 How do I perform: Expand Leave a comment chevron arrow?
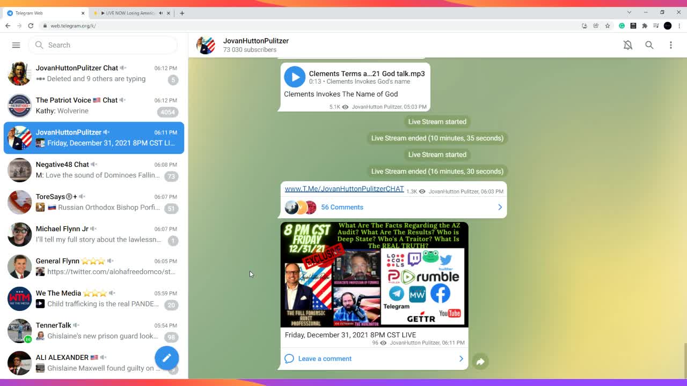pyautogui.click(x=461, y=359)
